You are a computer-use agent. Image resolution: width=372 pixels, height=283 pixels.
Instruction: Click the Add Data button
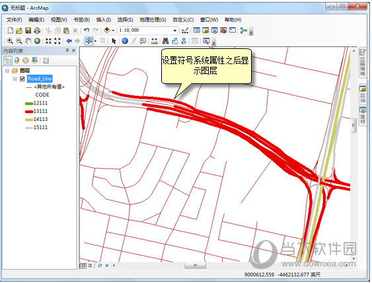[x=107, y=30]
